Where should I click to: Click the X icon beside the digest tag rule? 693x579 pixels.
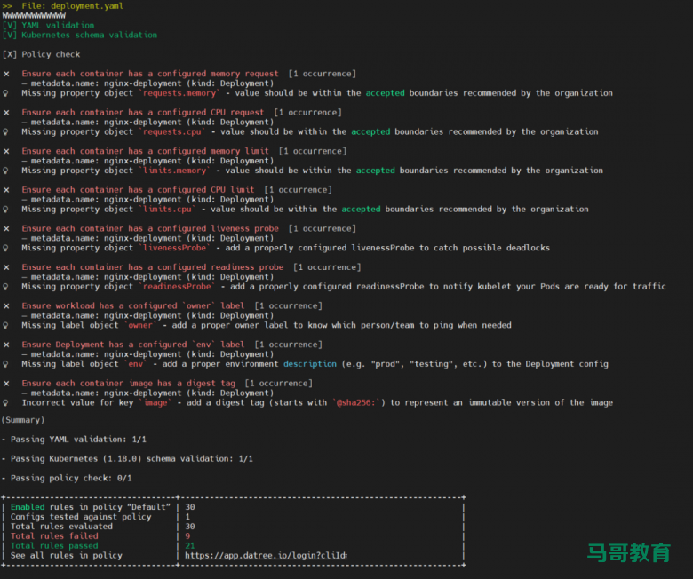(x=7, y=384)
